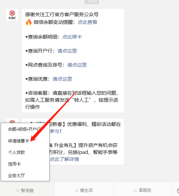Choose 余额•明细•开户行 menu entry
Viewport: 179px width, 196px height.
click(24, 129)
